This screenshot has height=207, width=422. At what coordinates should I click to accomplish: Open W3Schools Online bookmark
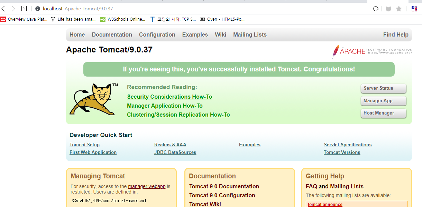pos(123,19)
